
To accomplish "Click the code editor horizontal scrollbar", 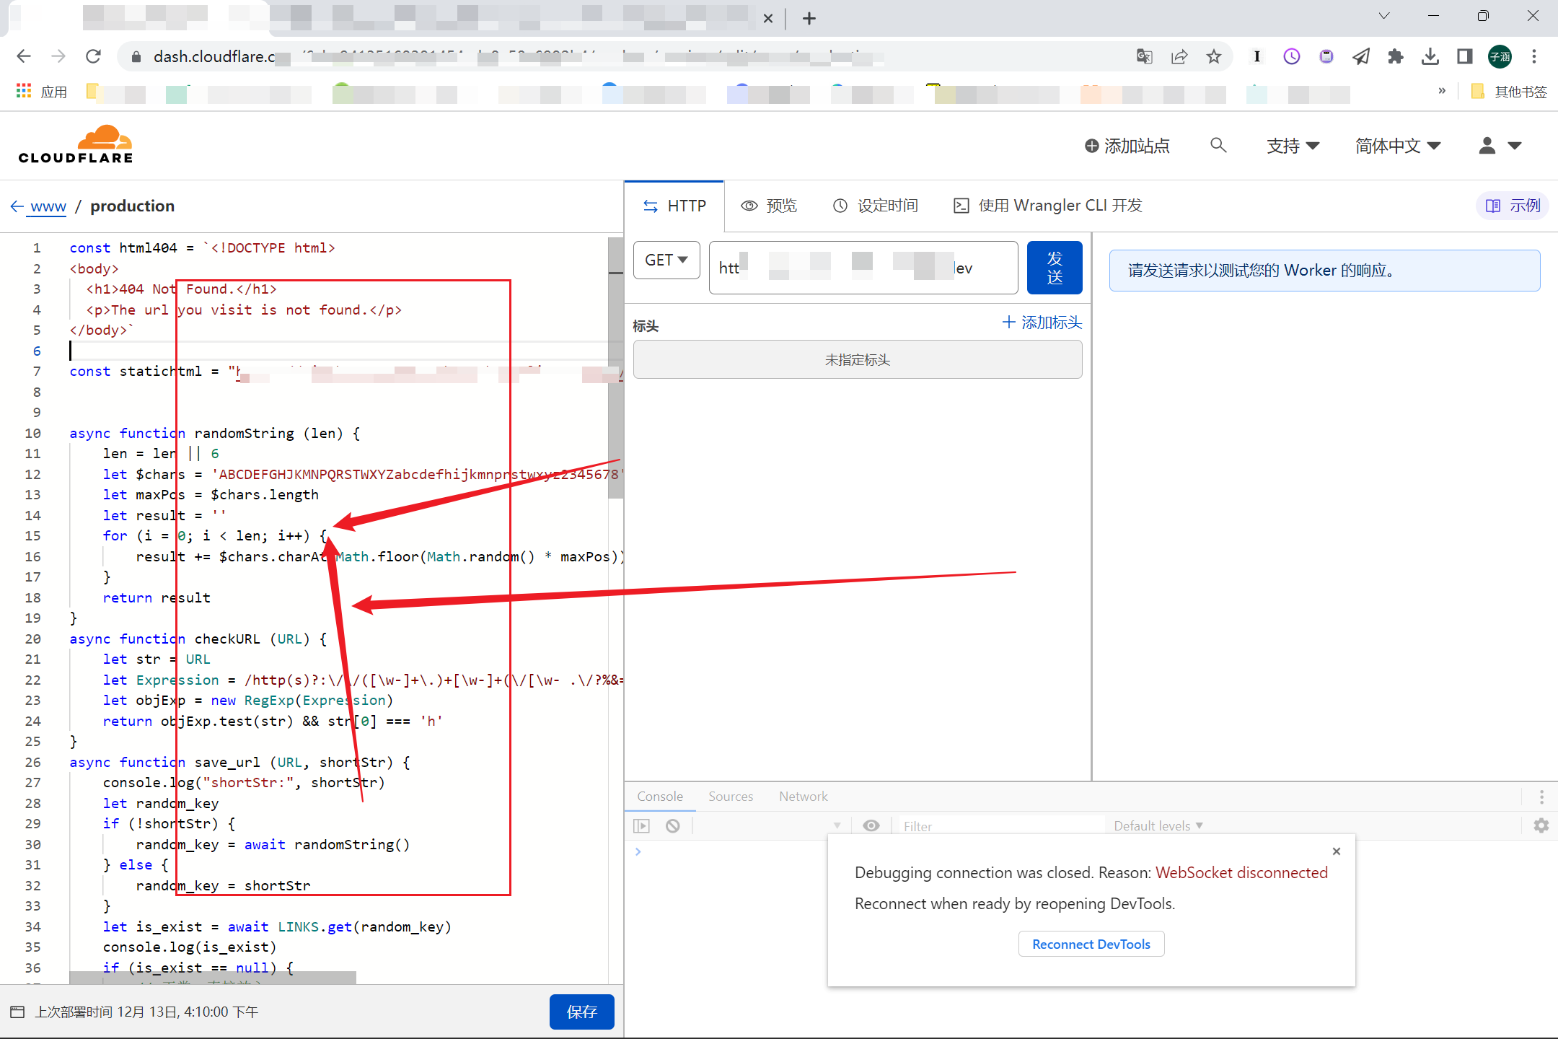I will (213, 977).
